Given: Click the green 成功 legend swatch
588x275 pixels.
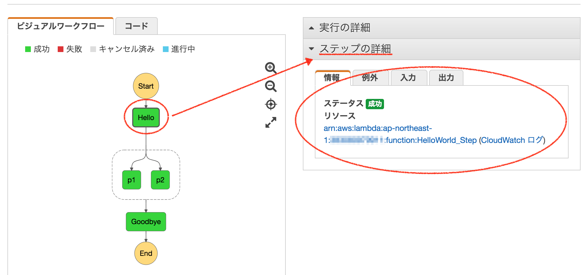Looking at the screenshot, I should pos(28,49).
